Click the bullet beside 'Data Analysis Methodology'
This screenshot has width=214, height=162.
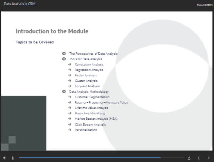point(64,91)
